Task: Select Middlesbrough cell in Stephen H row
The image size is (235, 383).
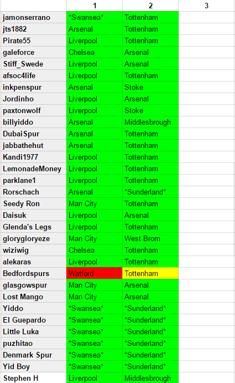Action: coord(150,378)
